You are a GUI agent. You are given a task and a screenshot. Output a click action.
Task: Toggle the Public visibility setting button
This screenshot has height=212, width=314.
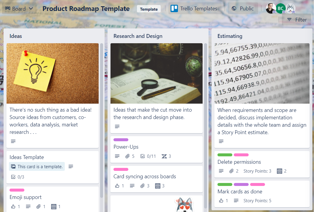[x=243, y=9]
